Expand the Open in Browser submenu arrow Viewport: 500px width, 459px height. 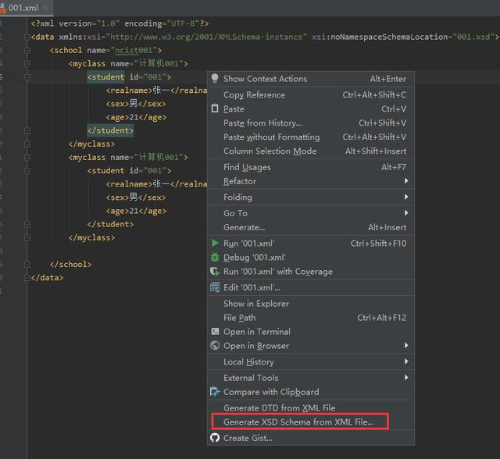tap(406, 345)
